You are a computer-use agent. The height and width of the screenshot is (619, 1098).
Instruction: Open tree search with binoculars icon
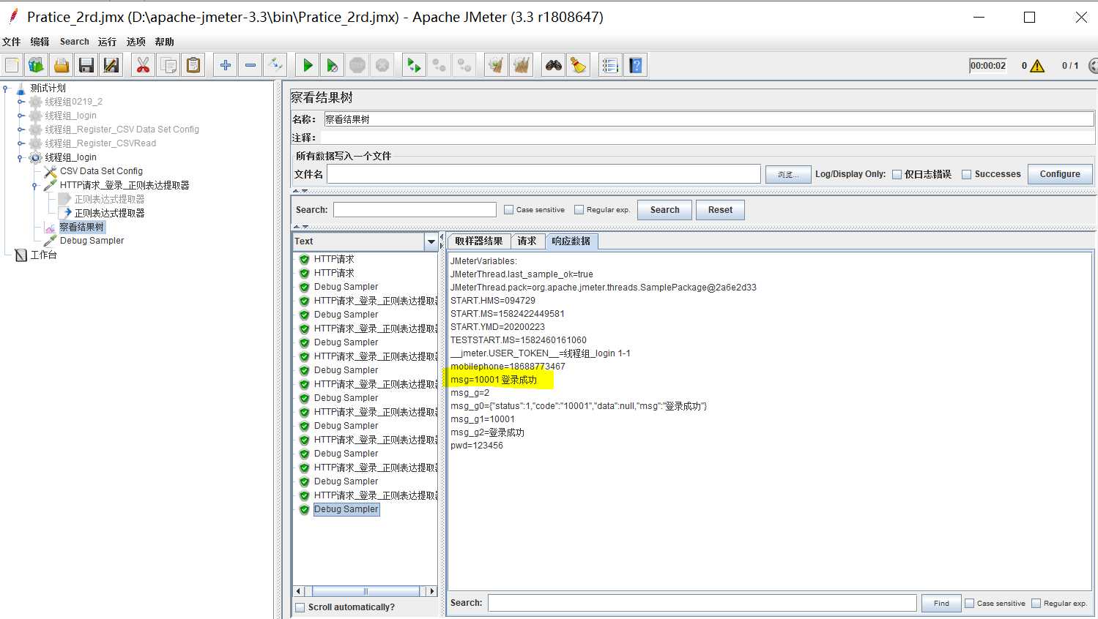point(554,65)
